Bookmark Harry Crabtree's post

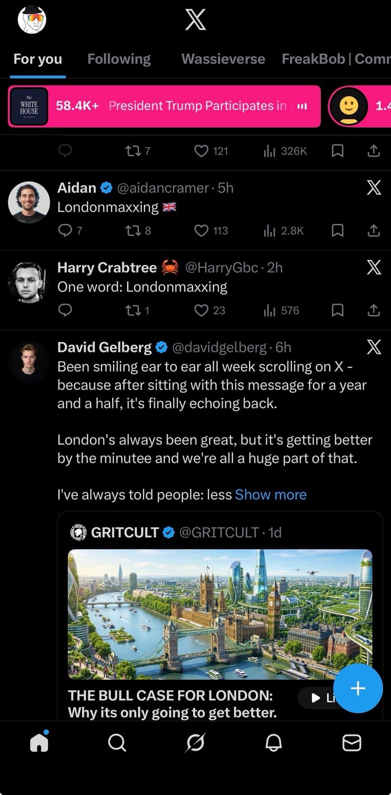[x=337, y=310]
